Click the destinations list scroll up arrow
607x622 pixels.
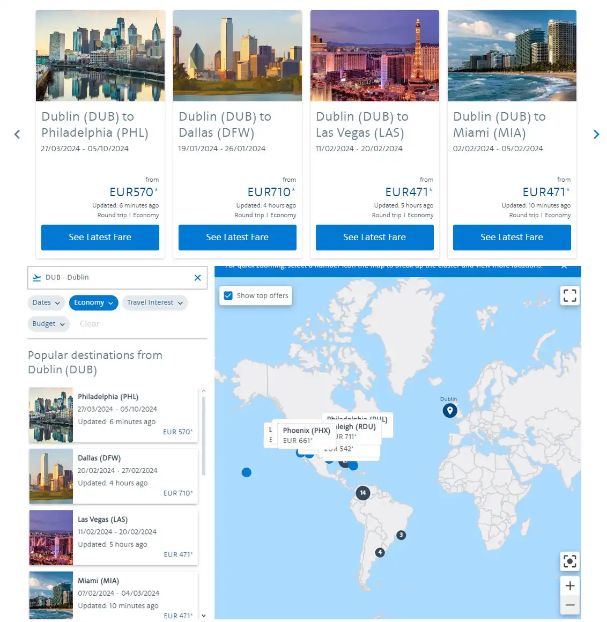(x=204, y=391)
